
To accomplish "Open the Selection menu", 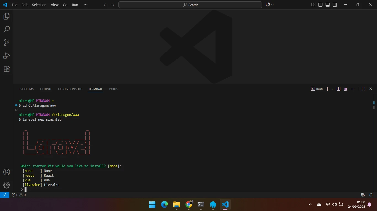I will click(39, 5).
